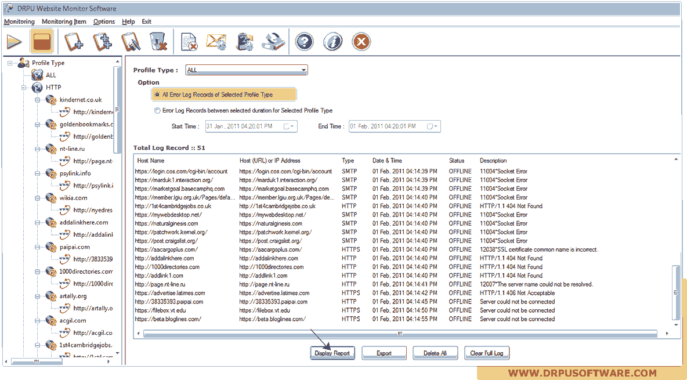Click the add multiple items icon

(x=102, y=42)
